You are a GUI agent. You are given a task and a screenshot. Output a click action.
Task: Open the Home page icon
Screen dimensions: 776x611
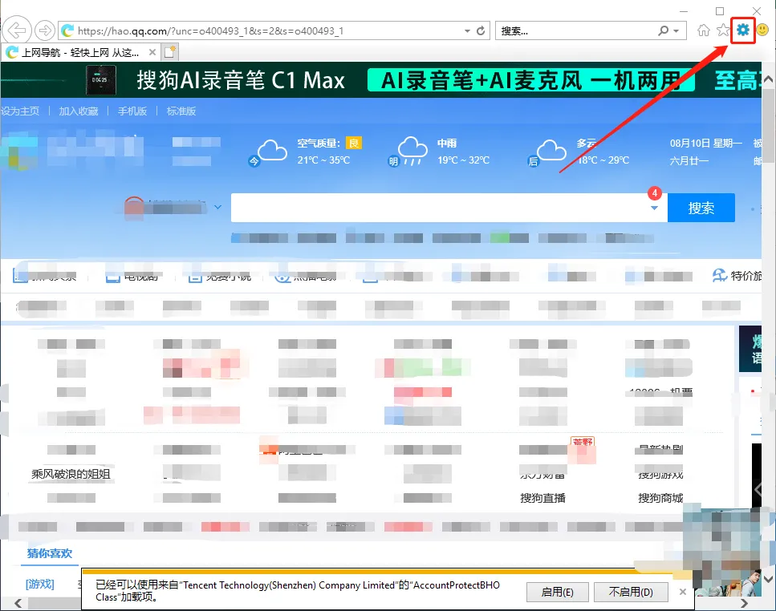[703, 30]
